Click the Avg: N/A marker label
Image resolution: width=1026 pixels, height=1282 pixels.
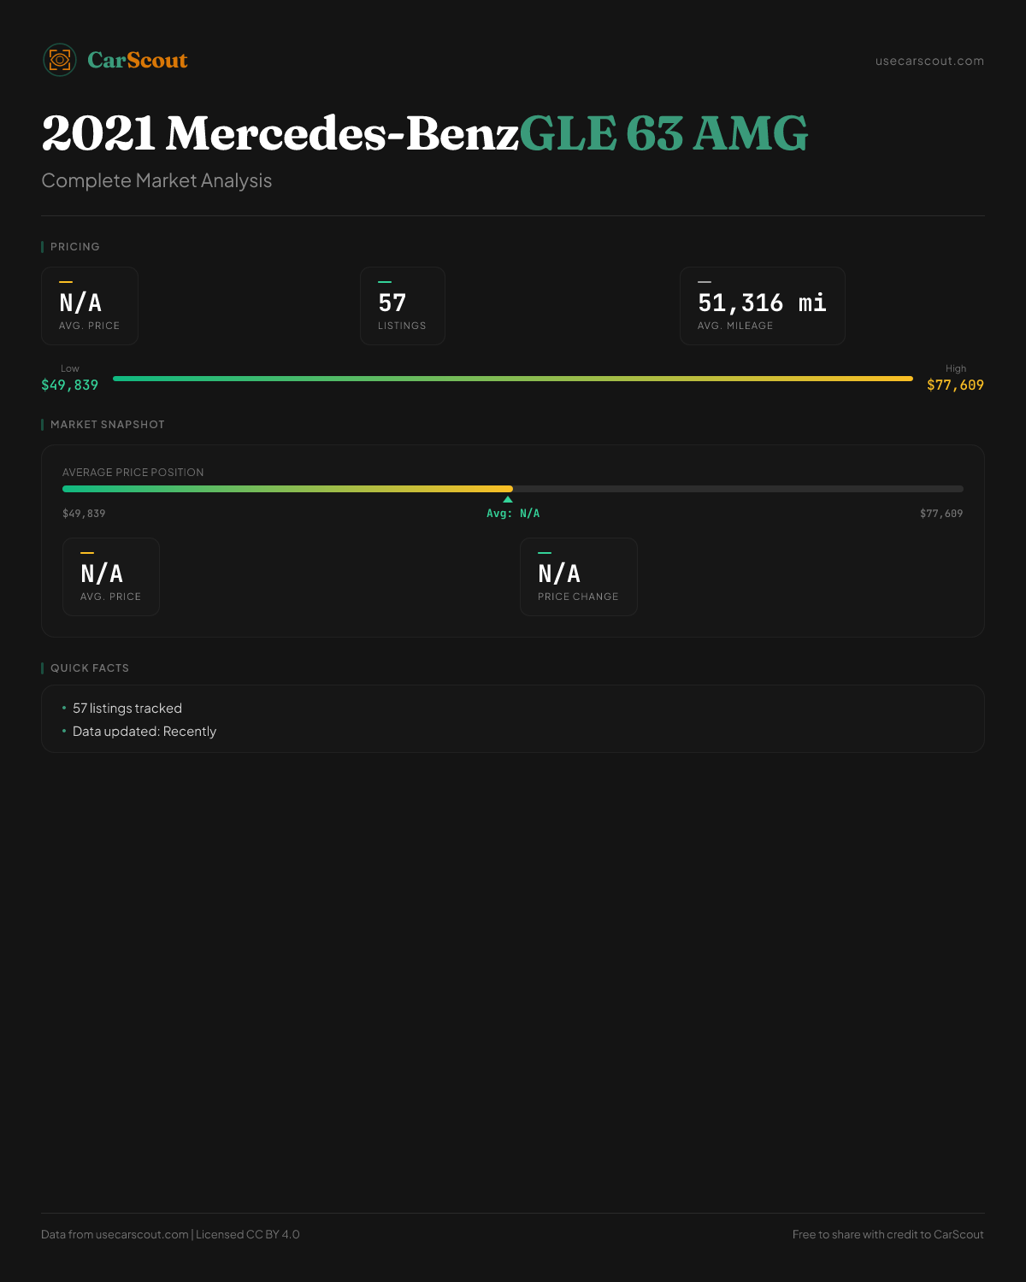(513, 514)
